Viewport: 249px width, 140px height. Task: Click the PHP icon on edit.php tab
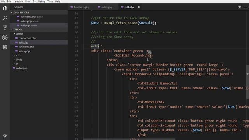pos(122,7)
